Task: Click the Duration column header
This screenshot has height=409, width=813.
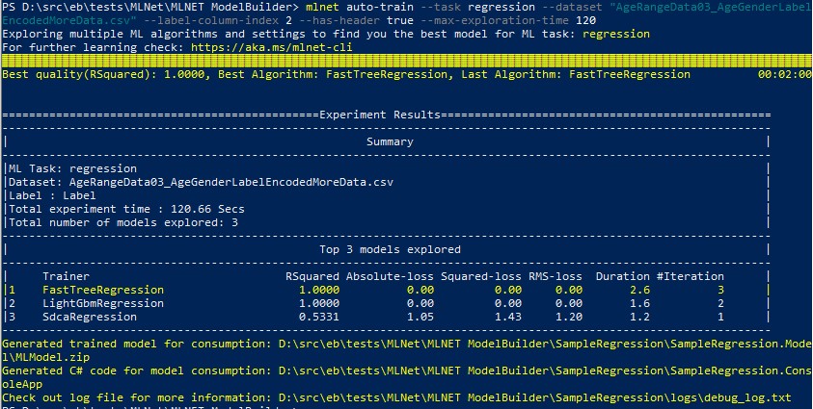Action: point(622,276)
